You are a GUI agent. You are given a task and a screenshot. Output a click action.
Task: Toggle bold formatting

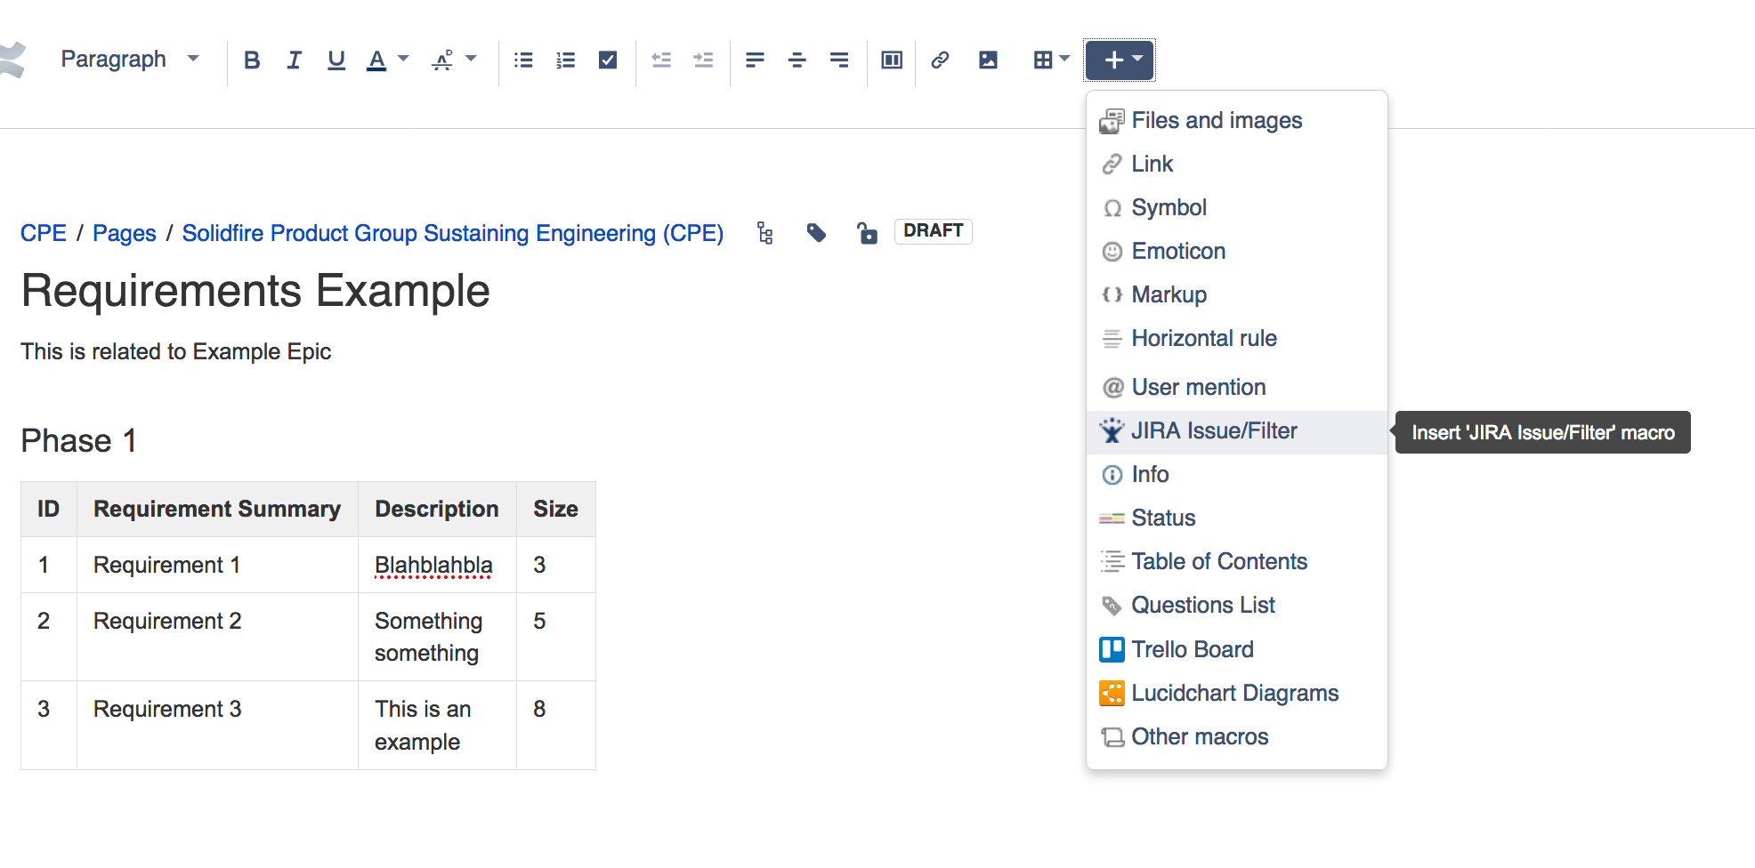(252, 60)
